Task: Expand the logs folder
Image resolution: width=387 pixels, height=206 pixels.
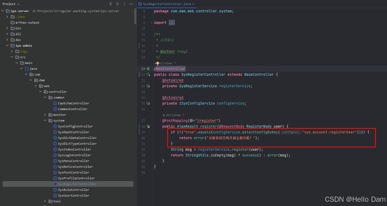Action: [x=12, y=52]
